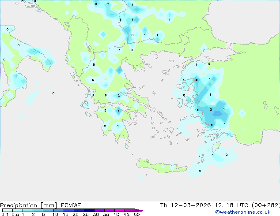Viewport: 280px width, 216px height.
Task: Click the legend arrow tip above 50
Action: click(140, 210)
